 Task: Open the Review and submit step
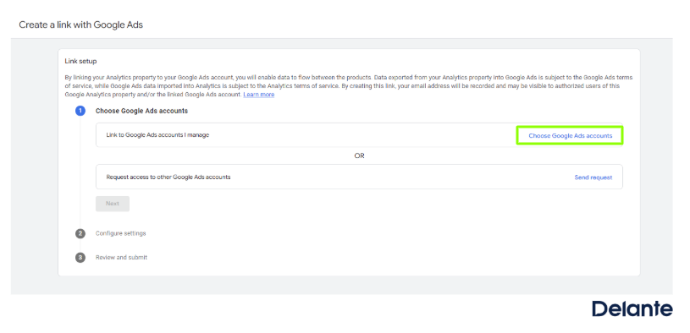click(x=121, y=258)
